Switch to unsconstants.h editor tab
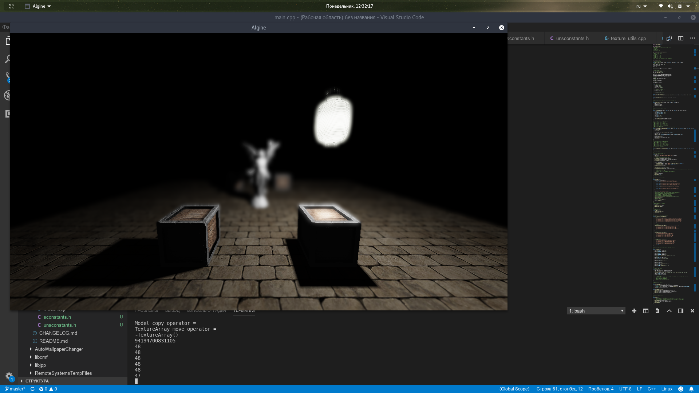This screenshot has height=393, width=699. [x=572, y=38]
